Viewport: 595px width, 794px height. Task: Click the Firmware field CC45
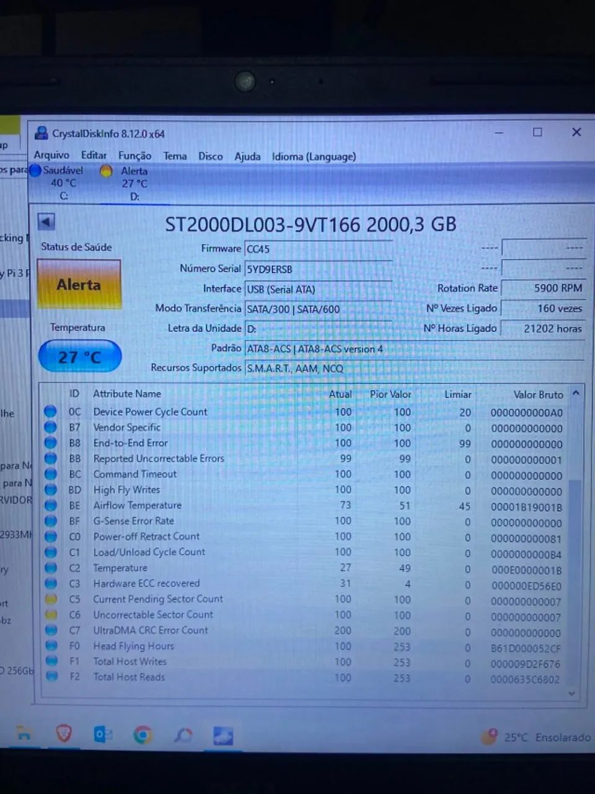(319, 249)
